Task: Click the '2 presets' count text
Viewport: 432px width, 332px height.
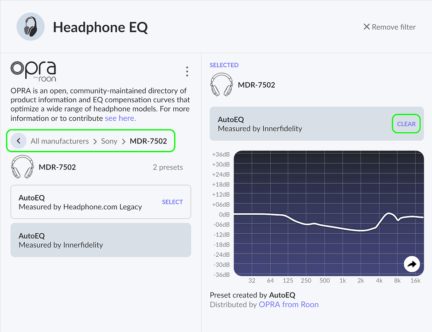Action: click(x=168, y=167)
